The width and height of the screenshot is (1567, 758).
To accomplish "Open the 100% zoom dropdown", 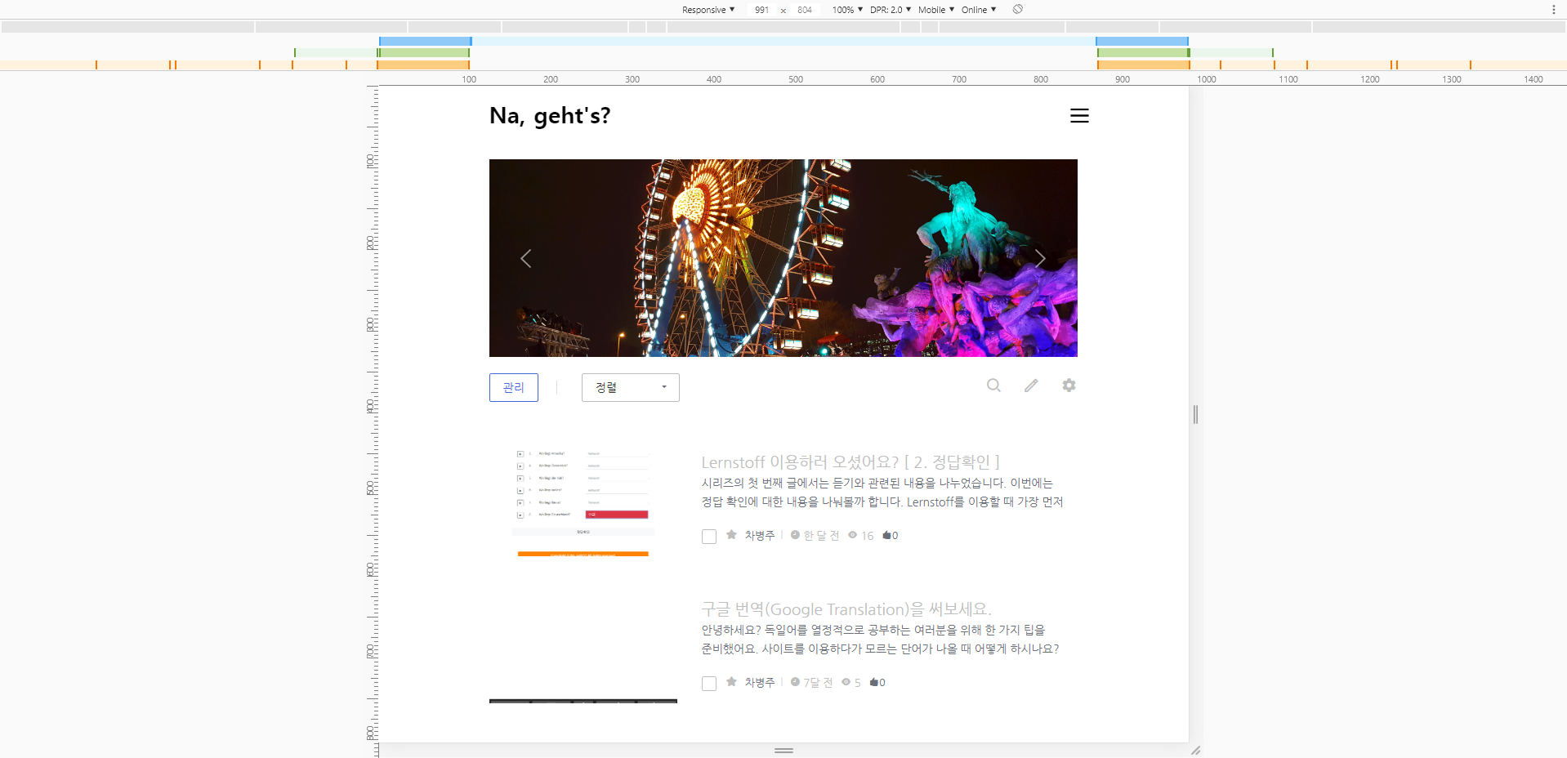I will click(847, 10).
